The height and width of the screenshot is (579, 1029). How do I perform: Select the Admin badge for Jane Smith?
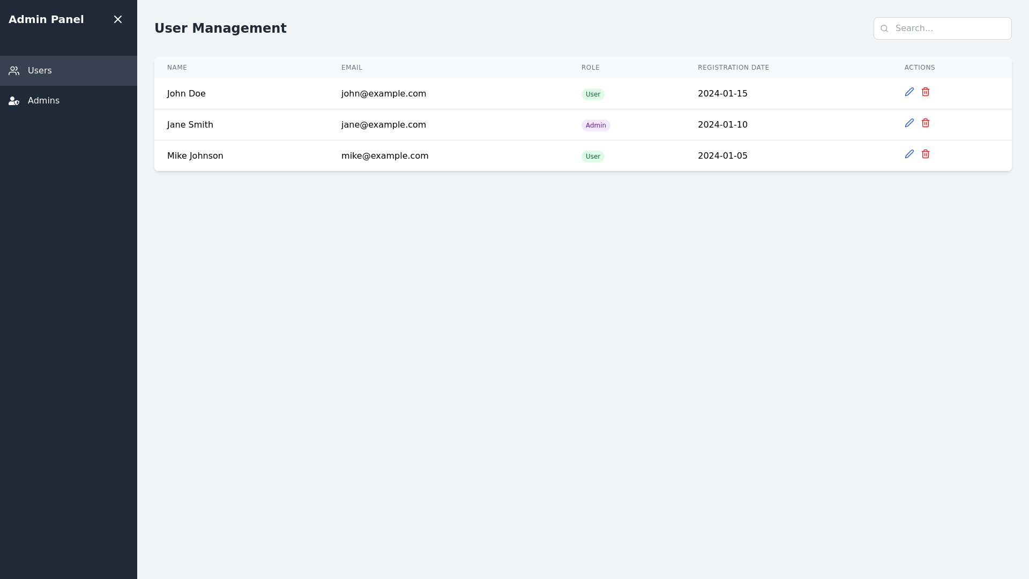(x=596, y=125)
